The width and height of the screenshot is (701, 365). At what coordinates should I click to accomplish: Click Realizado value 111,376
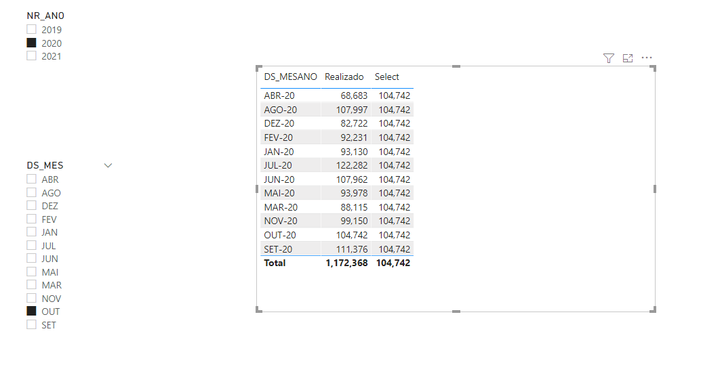pyautogui.click(x=352, y=249)
